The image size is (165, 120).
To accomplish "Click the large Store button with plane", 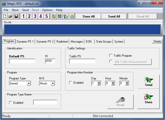I will (x=148, y=99).
